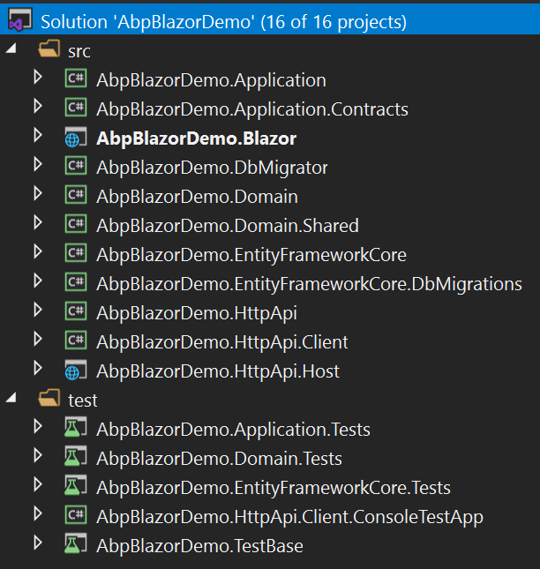Click the AbpBlazorDemo.DbMigrator C# project icon

pos(76,168)
